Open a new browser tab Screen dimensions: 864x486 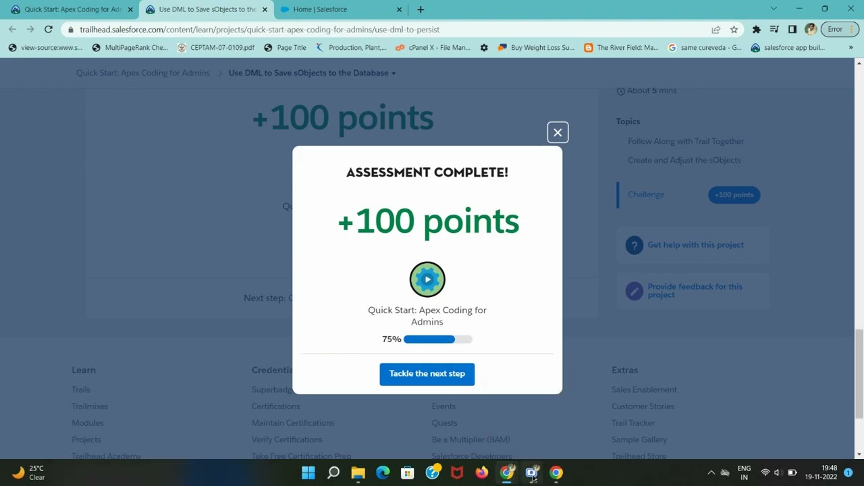(421, 9)
